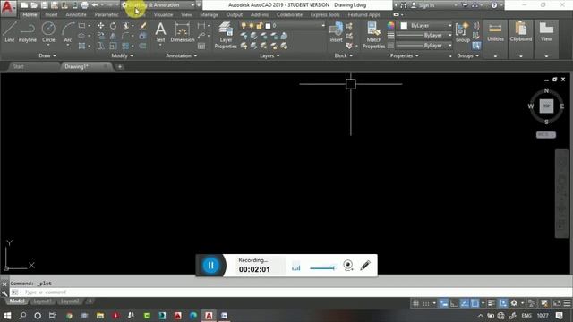The image size is (573, 322).
Task: Select the Dimension tool
Action: coord(183,32)
